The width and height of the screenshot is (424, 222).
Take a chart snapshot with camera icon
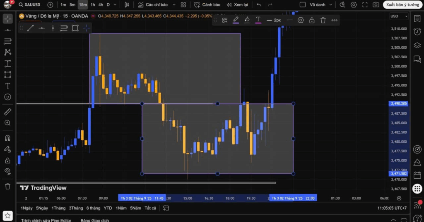click(376, 5)
